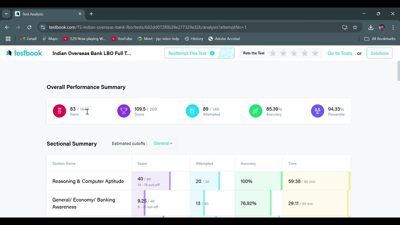Open Adobe Acrobat bookmark

click(224, 39)
